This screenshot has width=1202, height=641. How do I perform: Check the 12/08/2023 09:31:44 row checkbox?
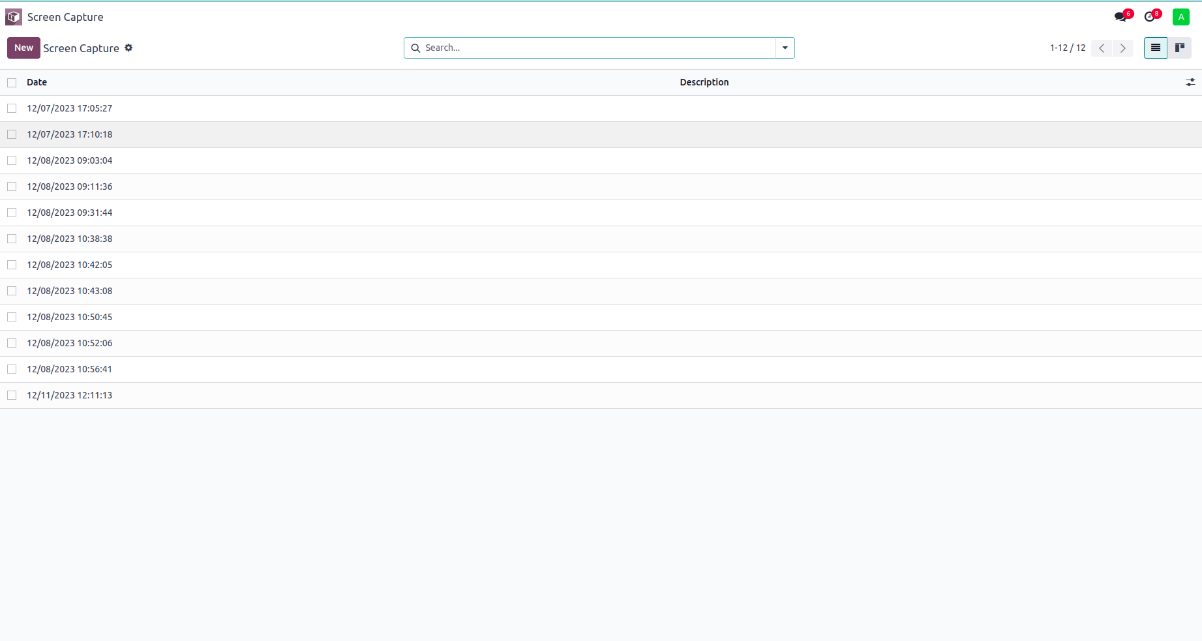click(x=12, y=213)
